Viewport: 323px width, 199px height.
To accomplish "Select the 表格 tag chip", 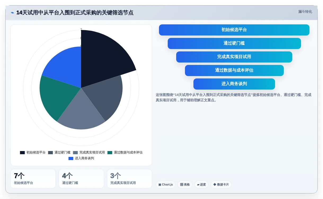I will 185,185.
